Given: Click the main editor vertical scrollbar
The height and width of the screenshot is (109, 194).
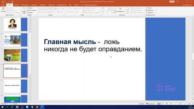Looking at the screenshot, I should [x=193, y=56].
